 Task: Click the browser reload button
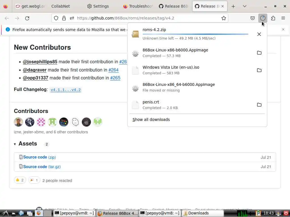[27, 18]
